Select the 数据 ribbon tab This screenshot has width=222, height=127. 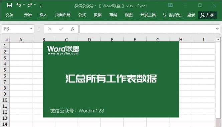point(97,15)
